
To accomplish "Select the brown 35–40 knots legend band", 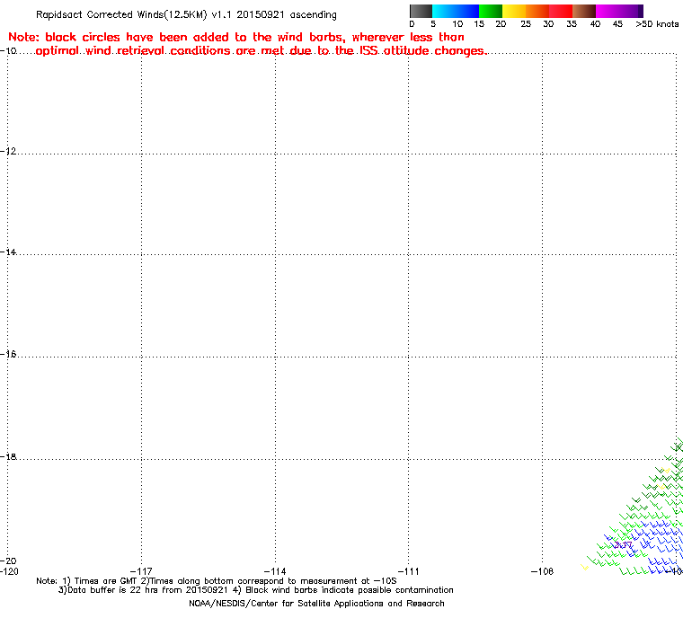I will 584,11.
